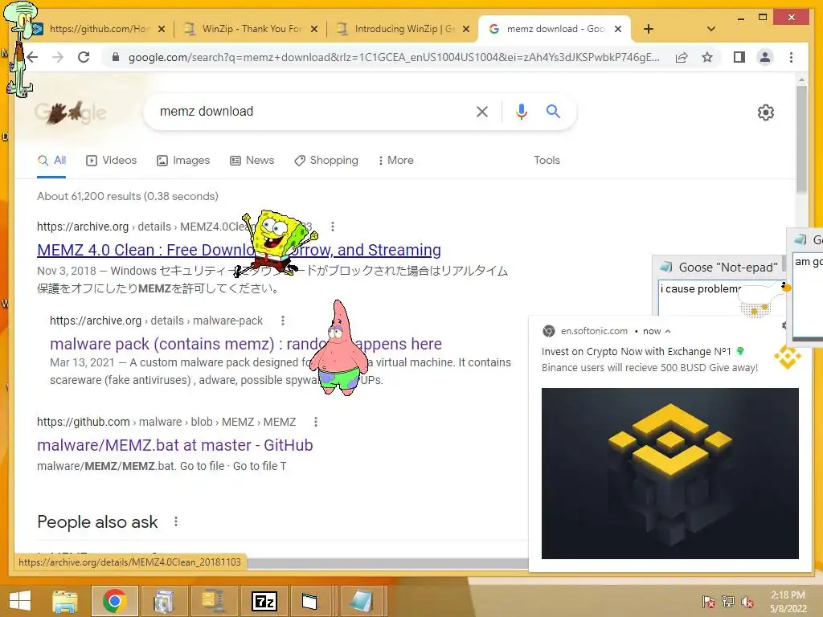Viewport: 823px width, 617px height.
Task: Click the Action Center flag tray icon
Action: [708, 602]
